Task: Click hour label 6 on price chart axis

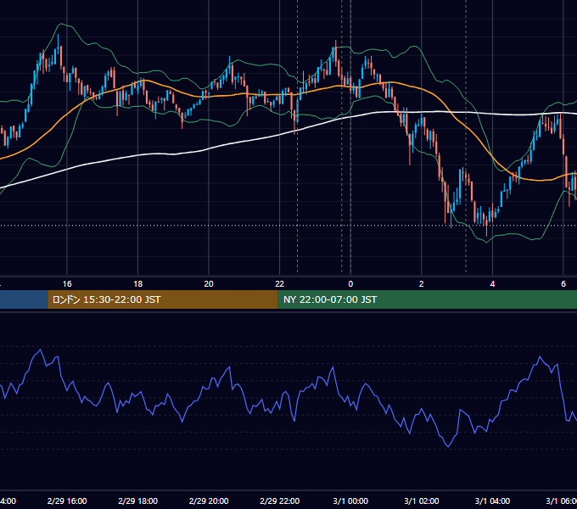Action: pyautogui.click(x=563, y=284)
